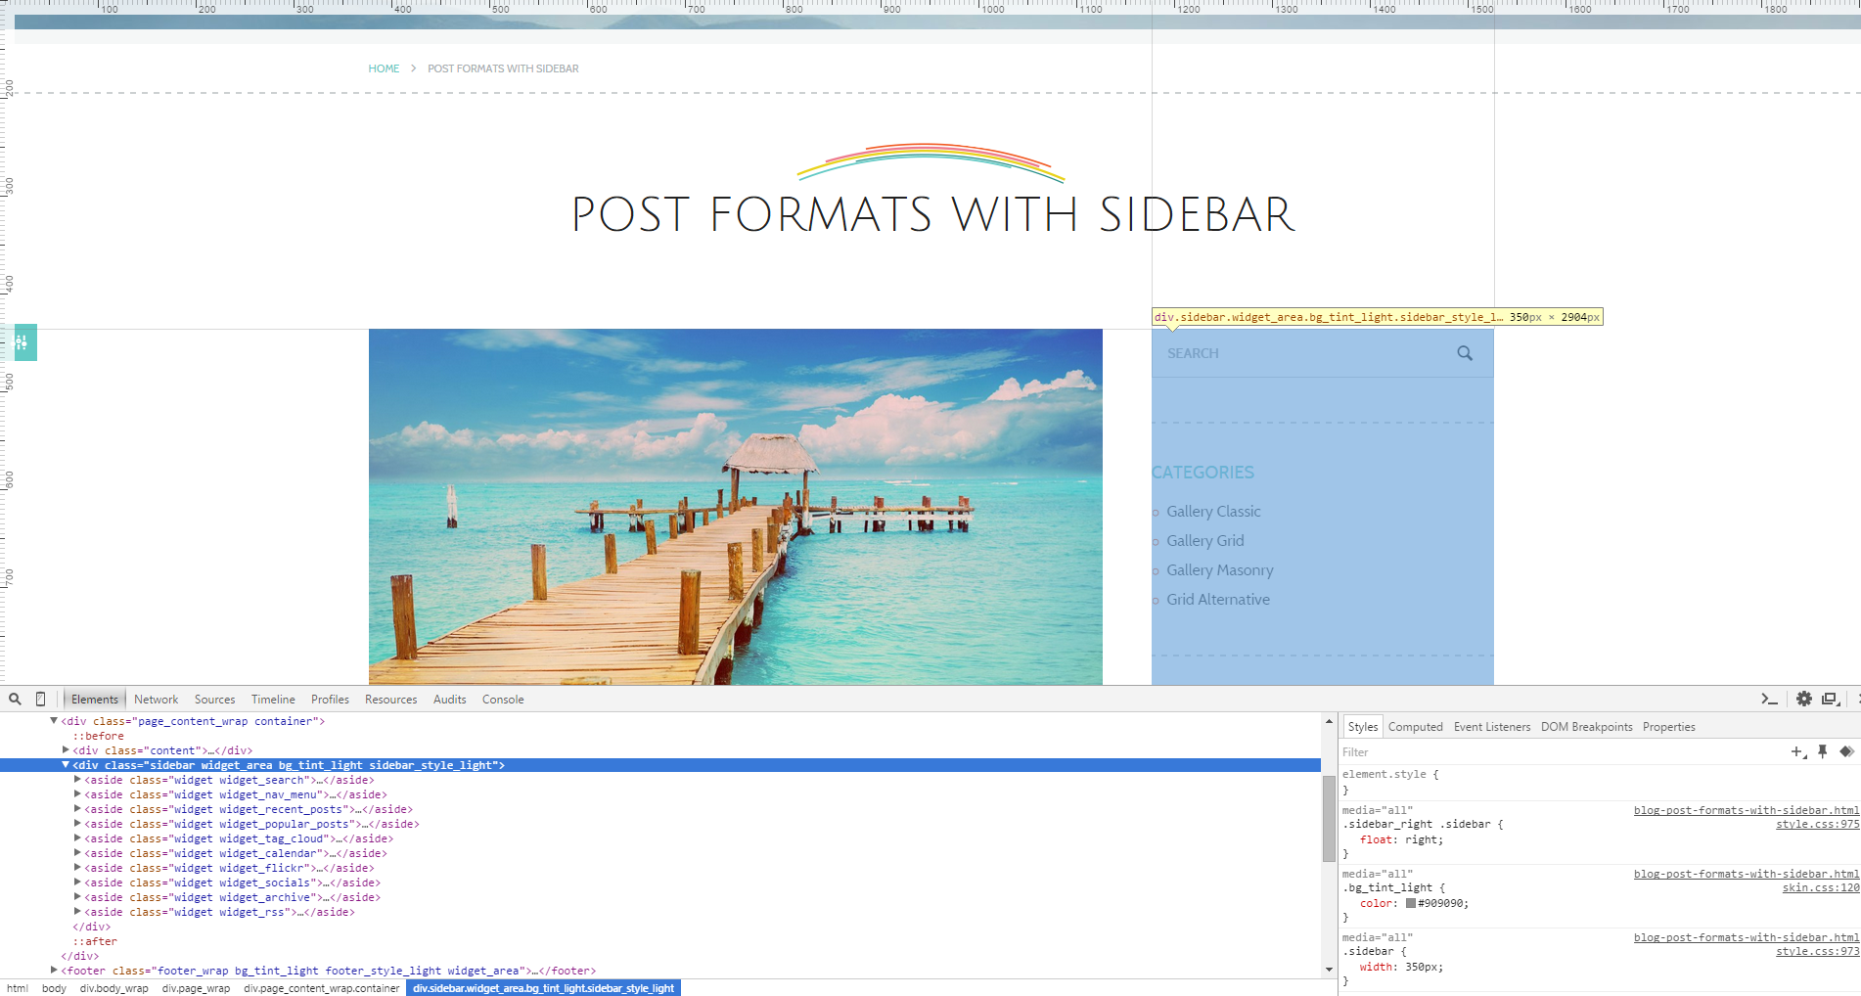Show the console drawer icon
The width and height of the screenshot is (1861, 996).
pyautogui.click(x=1769, y=699)
